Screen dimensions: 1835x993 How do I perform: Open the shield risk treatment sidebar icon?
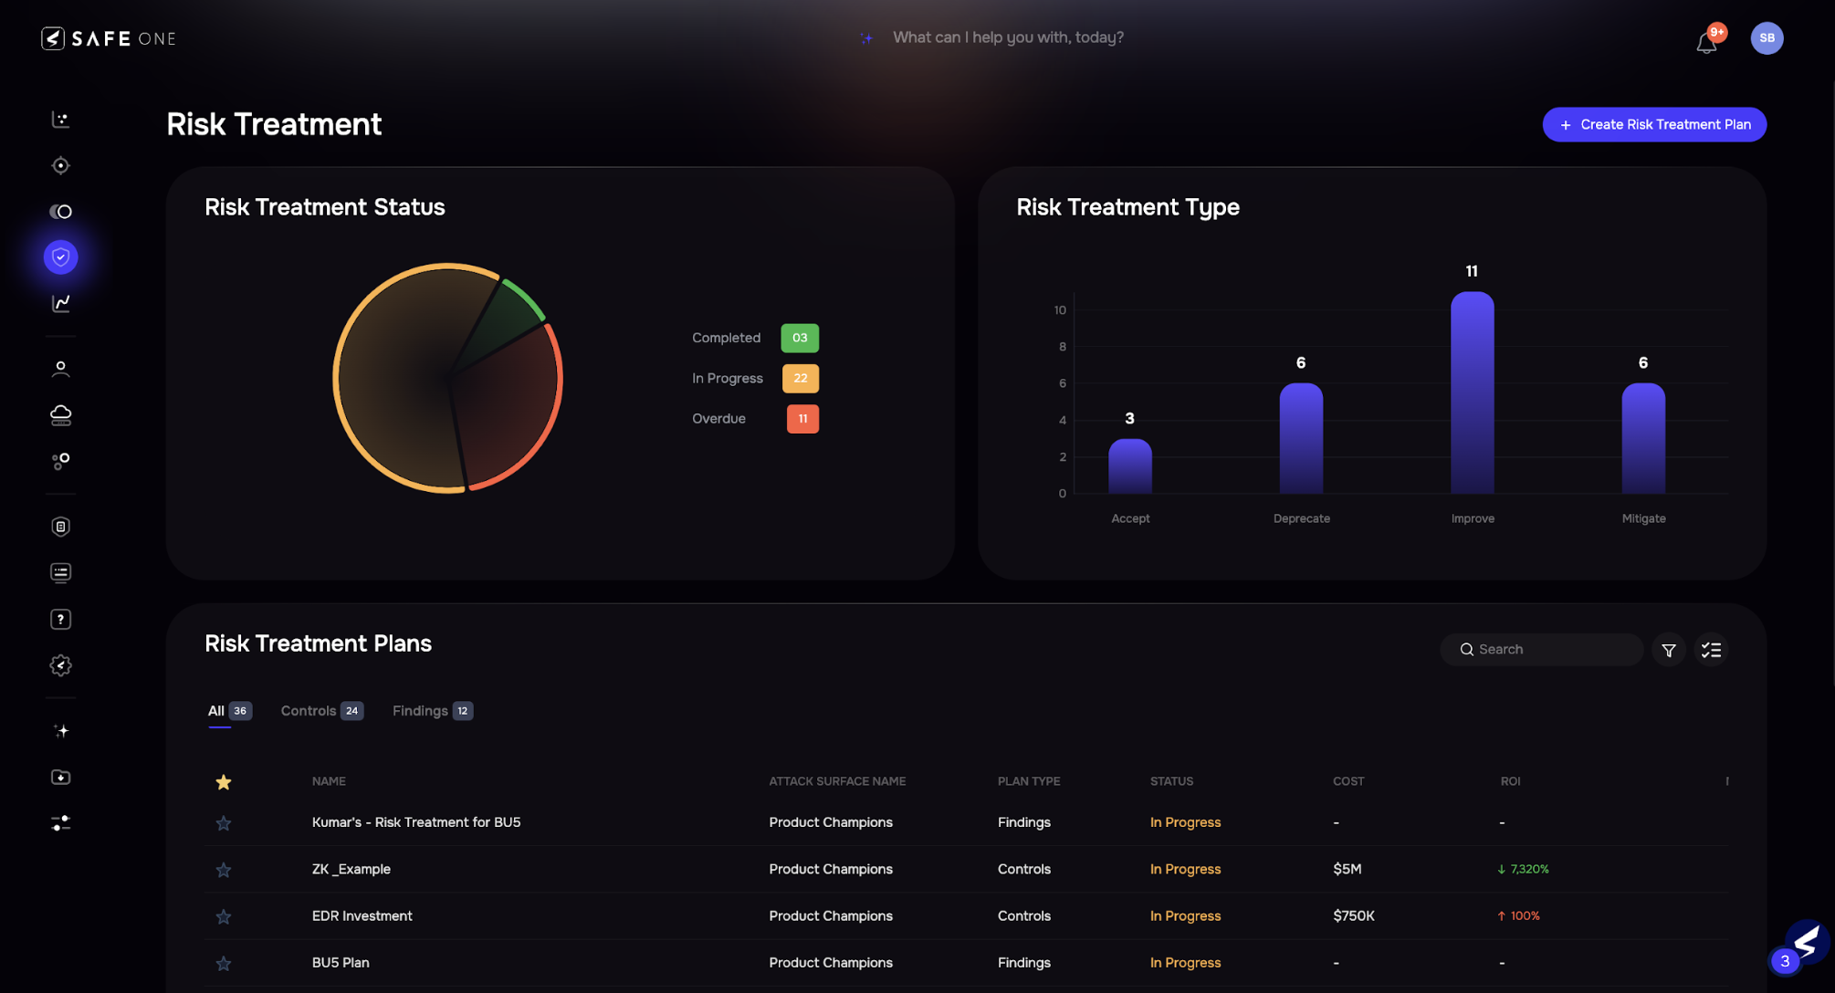60,257
